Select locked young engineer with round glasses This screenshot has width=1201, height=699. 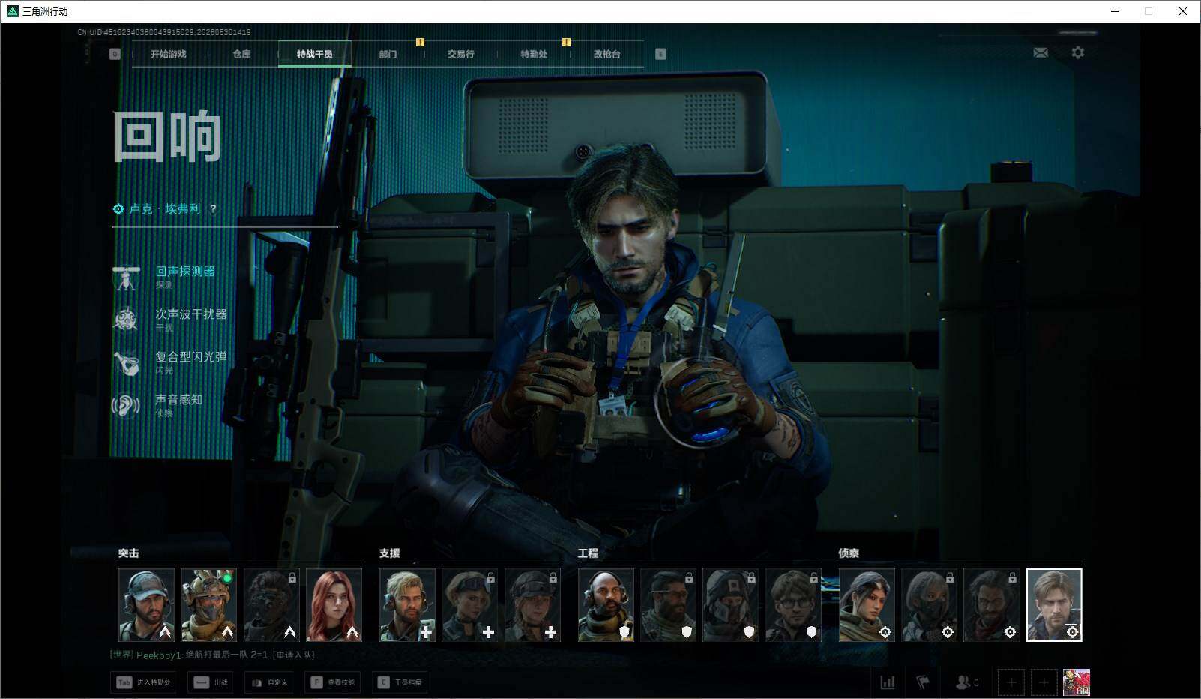pyautogui.click(x=793, y=605)
